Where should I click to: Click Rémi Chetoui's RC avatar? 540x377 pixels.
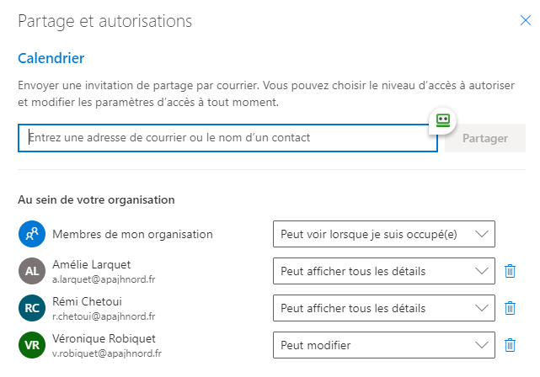[32, 308]
